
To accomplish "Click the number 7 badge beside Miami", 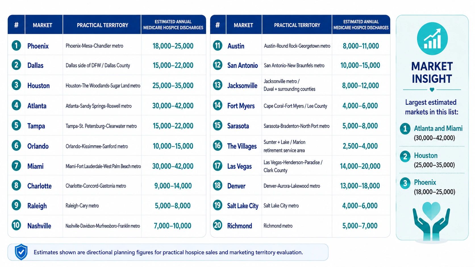I will 16,166.
